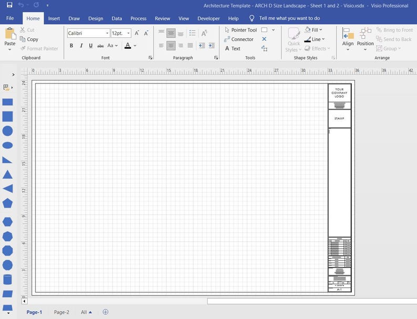
Task: Click the Copy button
Action: tap(29, 39)
